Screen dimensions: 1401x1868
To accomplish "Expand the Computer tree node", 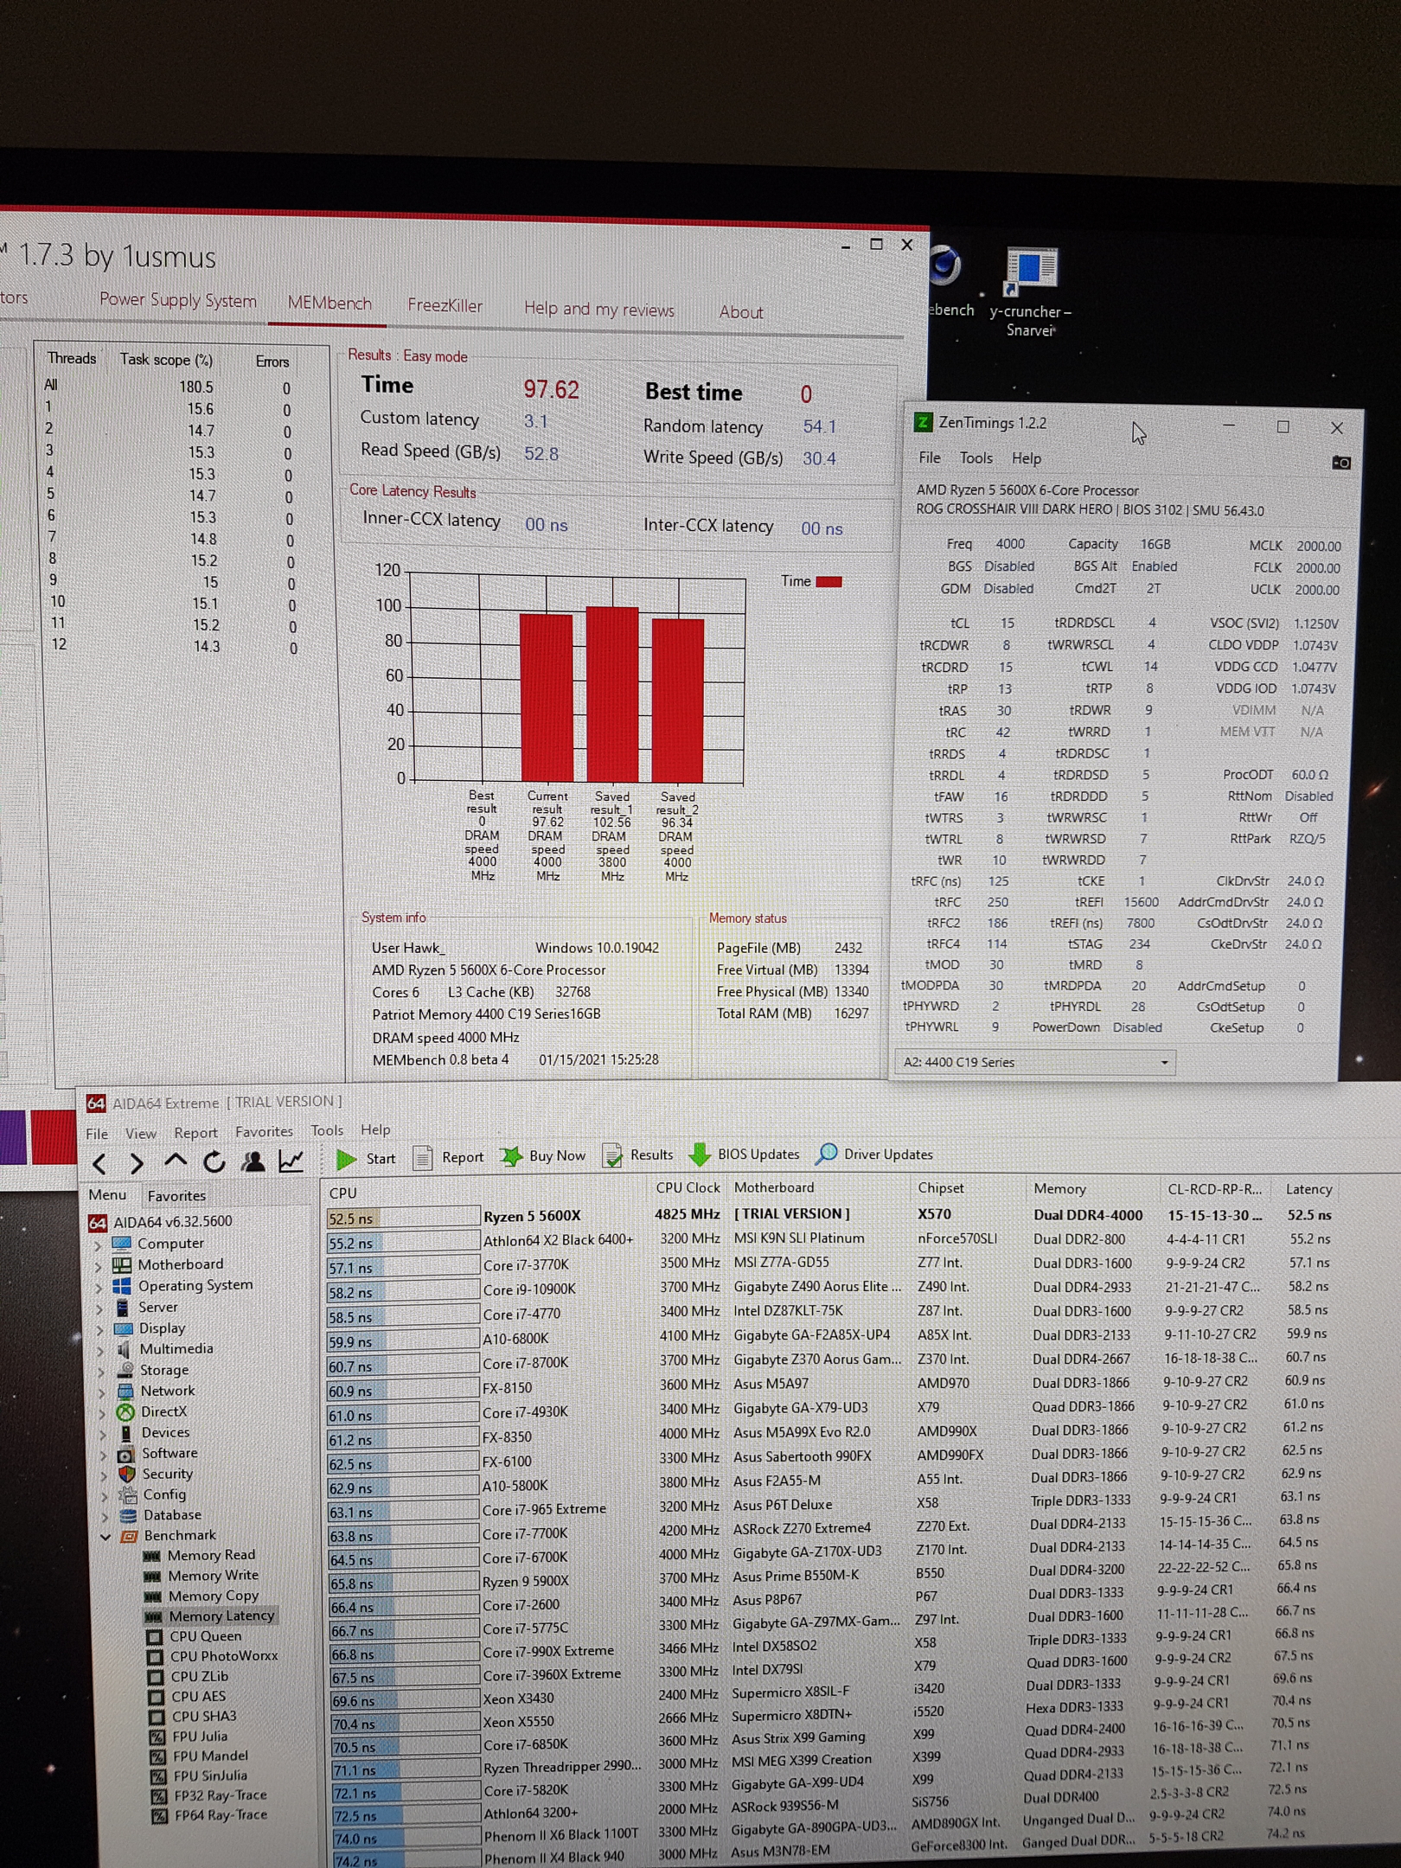I will [98, 1245].
